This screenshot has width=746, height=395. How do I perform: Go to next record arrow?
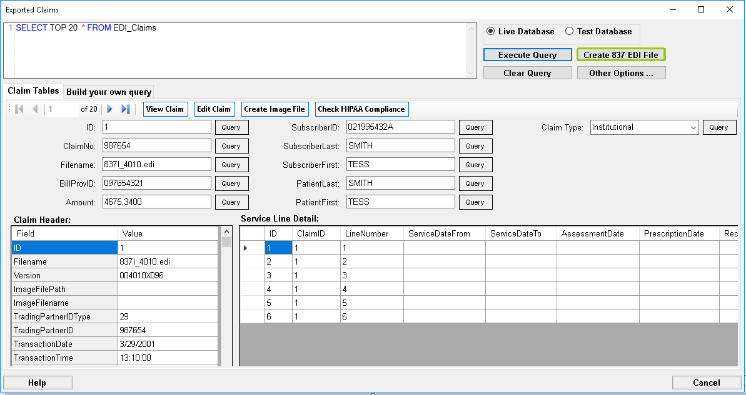110,109
